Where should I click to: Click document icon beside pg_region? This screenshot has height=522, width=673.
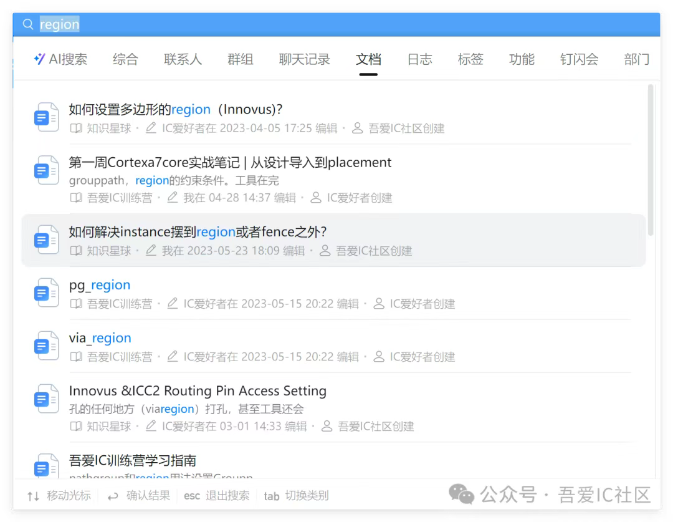click(46, 292)
